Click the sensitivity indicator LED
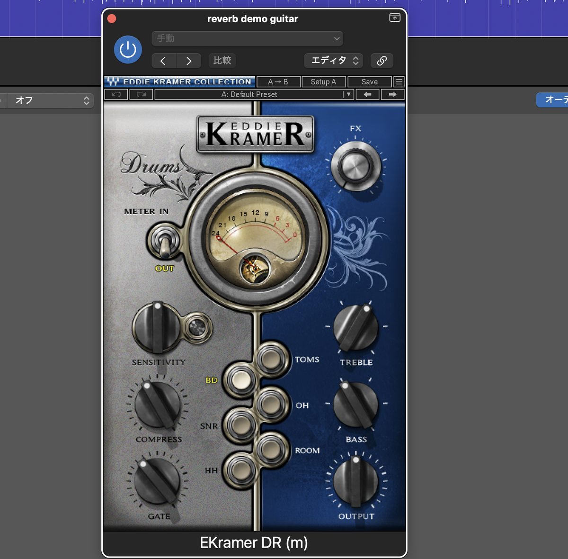This screenshot has width=568, height=559. click(197, 326)
